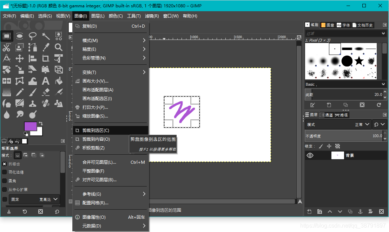Click 图像属性(O) menu entry
Image resolution: width=389 pixels, height=232 pixels.
coord(111,217)
